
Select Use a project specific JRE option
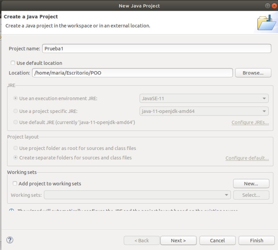(x=15, y=110)
